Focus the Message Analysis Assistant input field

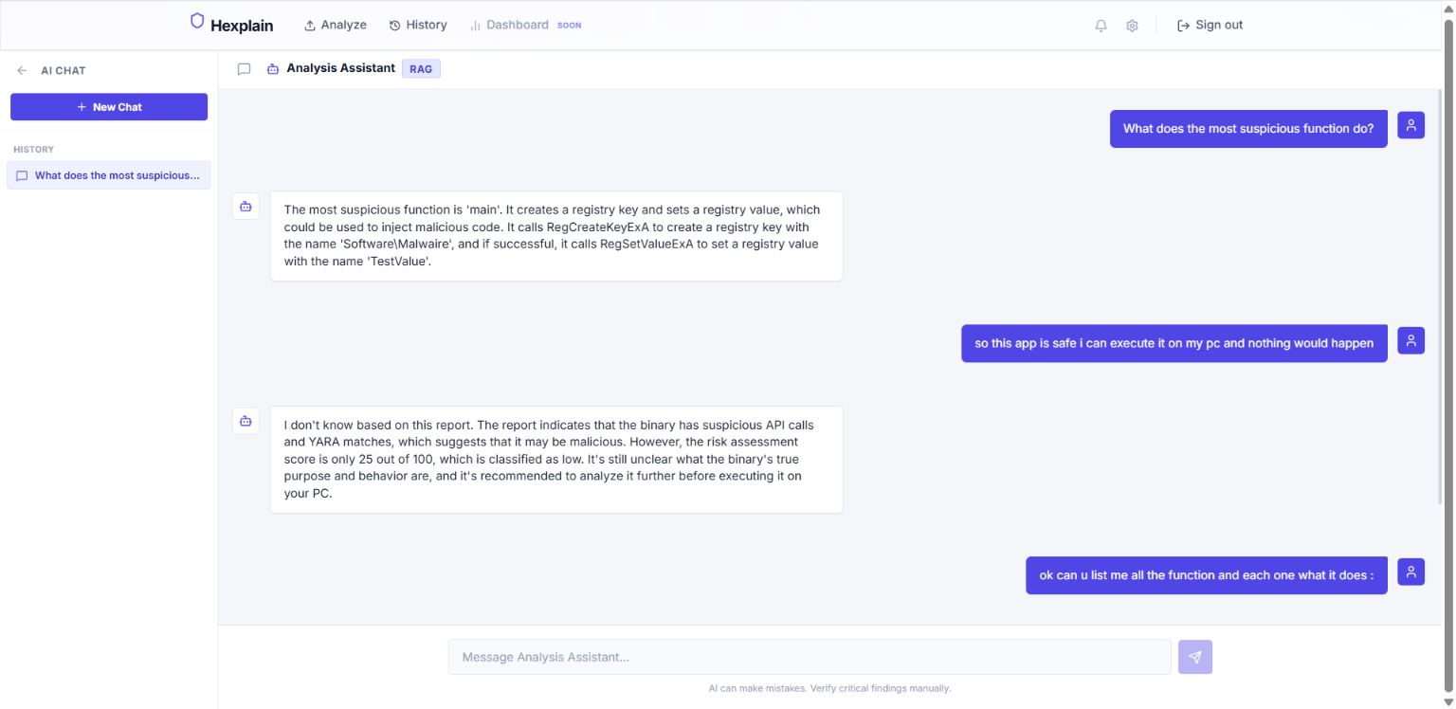(810, 657)
